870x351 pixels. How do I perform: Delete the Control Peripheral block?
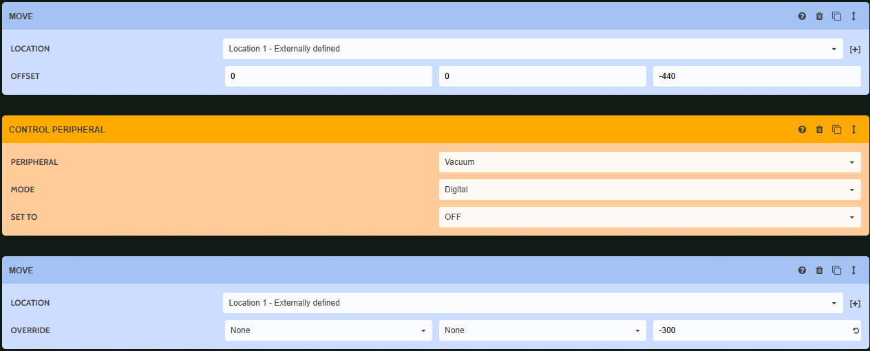click(x=819, y=129)
